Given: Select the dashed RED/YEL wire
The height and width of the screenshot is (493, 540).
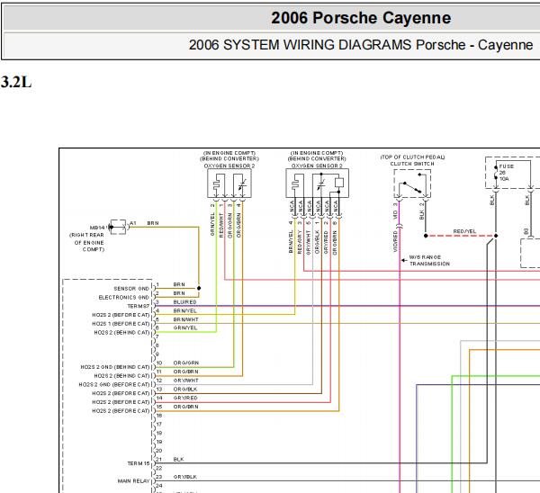Looking at the screenshot, I should click(461, 236).
